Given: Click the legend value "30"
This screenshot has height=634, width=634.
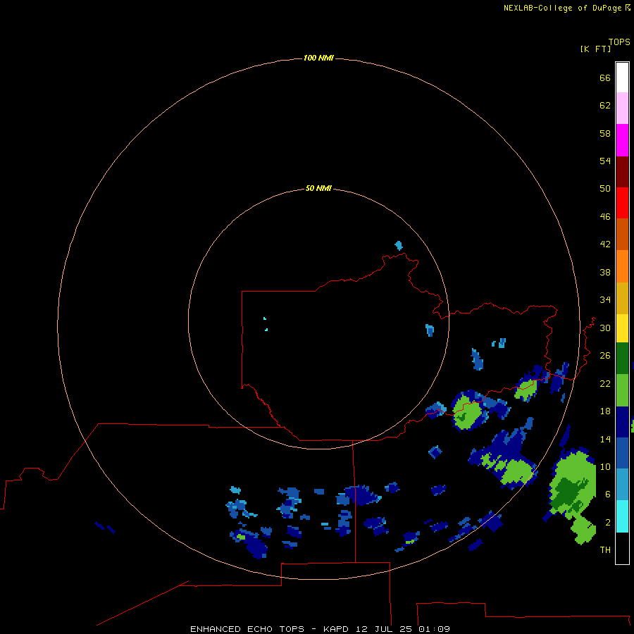Looking at the screenshot, I should (605, 328).
